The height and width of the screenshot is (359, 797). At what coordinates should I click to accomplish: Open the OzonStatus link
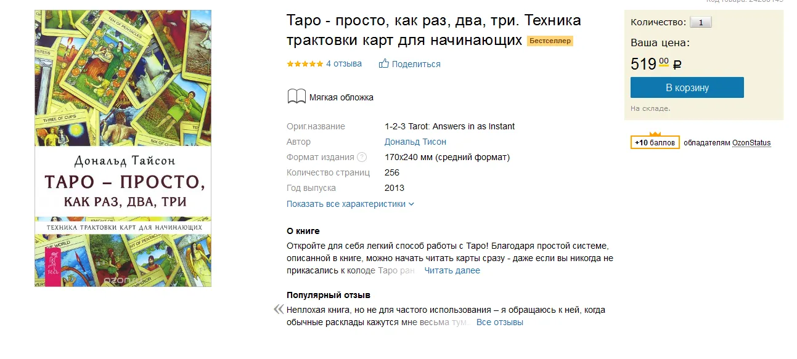(x=751, y=143)
